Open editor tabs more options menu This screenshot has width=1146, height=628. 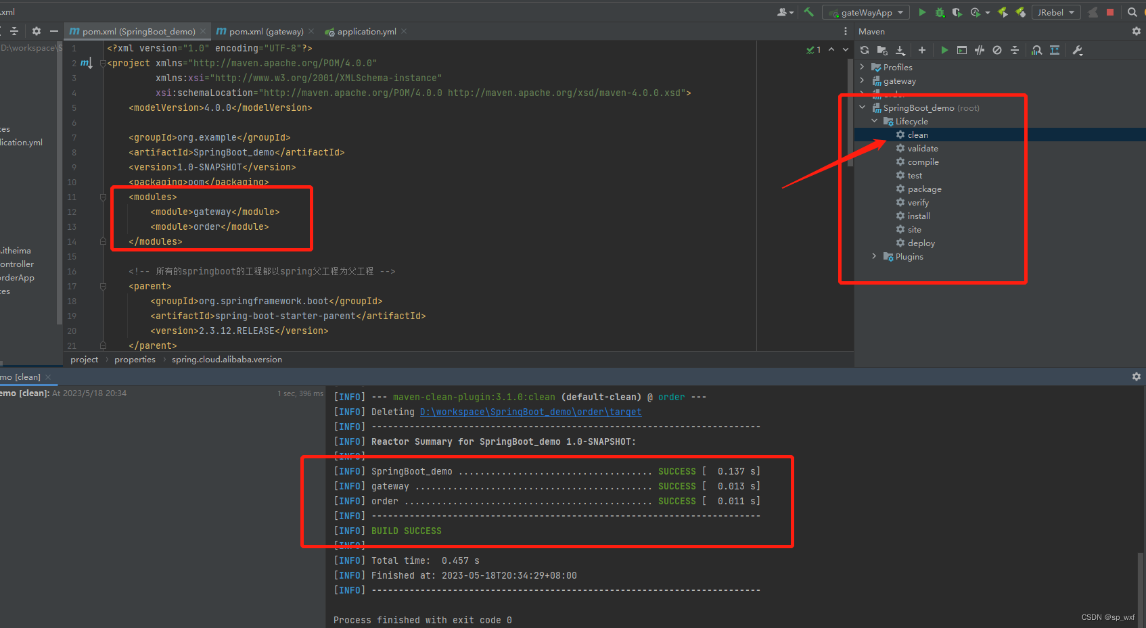point(846,31)
